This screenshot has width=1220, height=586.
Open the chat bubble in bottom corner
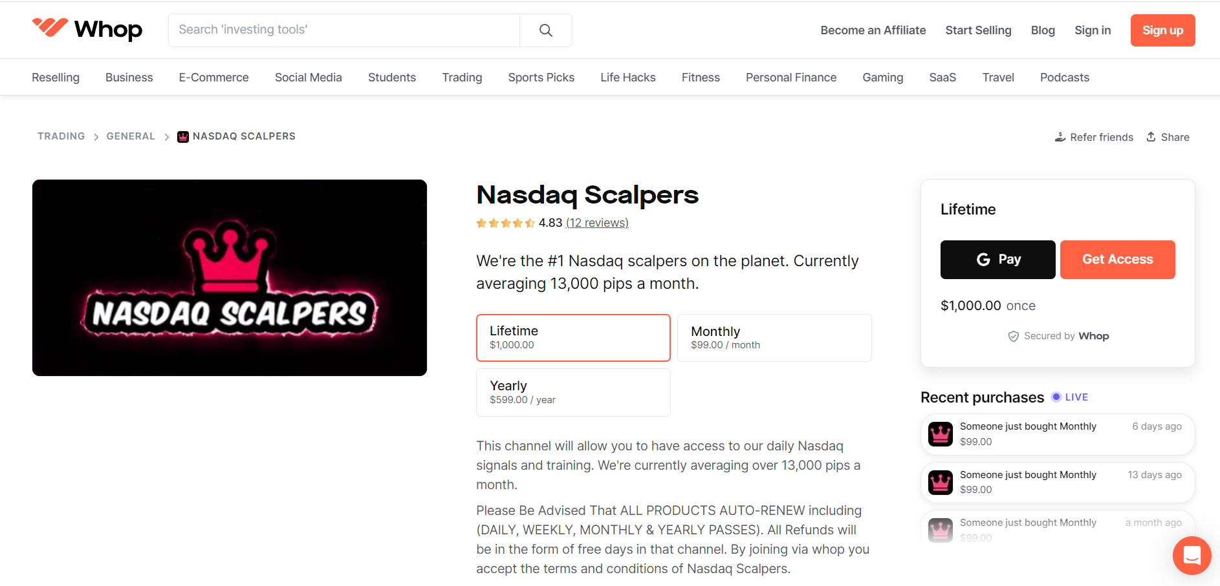(x=1192, y=555)
